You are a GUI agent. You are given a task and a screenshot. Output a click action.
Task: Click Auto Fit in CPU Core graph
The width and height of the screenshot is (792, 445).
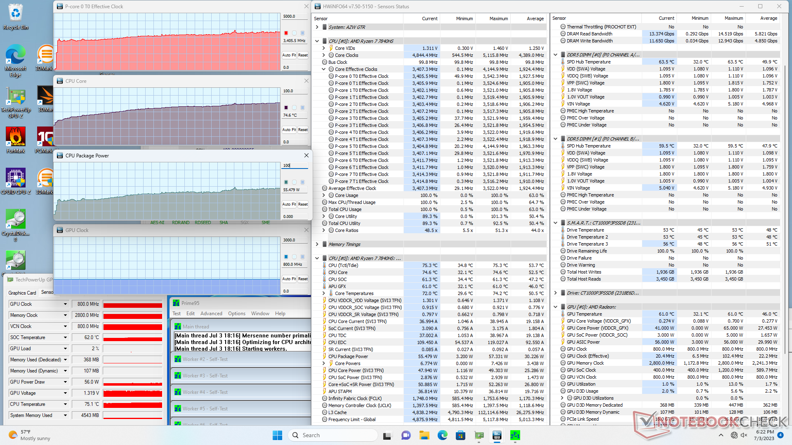coord(289,130)
